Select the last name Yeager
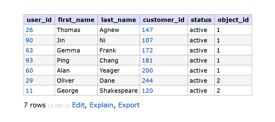 (110, 71)
